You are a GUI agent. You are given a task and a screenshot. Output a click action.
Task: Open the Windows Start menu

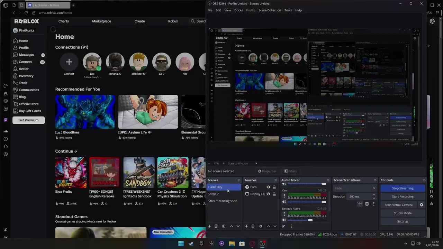(181, 243)
